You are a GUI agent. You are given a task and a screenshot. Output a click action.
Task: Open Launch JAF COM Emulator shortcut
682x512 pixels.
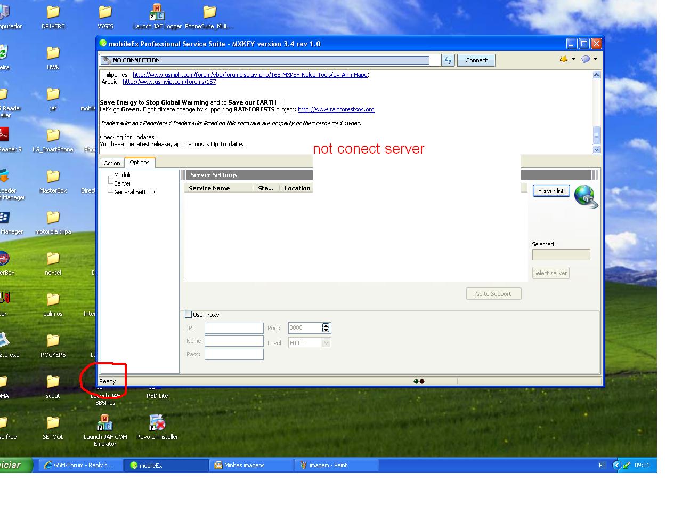tap(105, 430)
